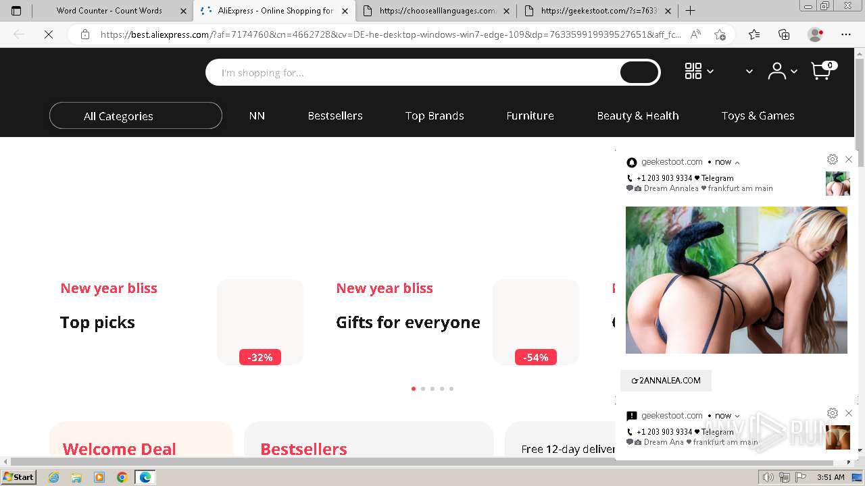Image resolution: width=865 pixels, height=486 pixels.
Task: Open the Welcome Deal card
Action: click(141, 439)
